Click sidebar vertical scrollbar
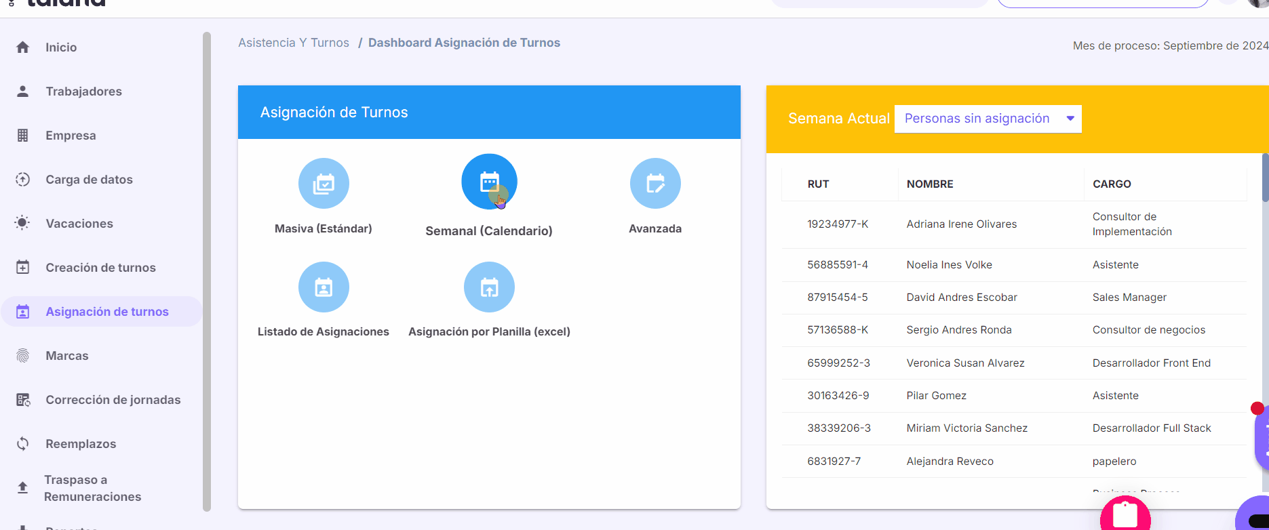Viewport: 1269px width, 530px height. point(207,271)
